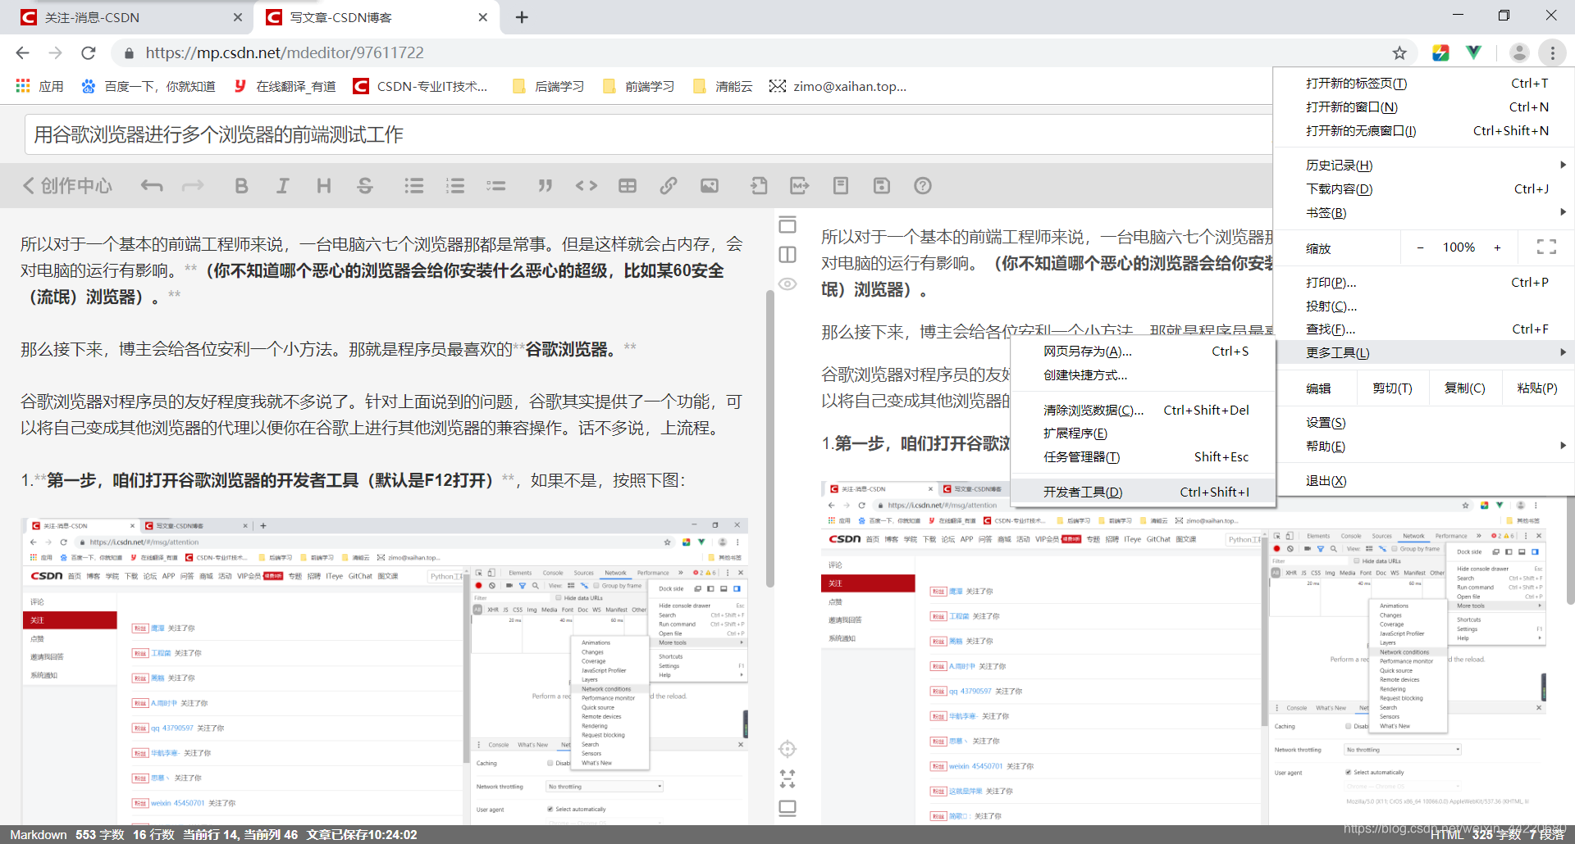The width and height of the screenshot is (1575, 844).
Task: Expand the 帮助 submenu
Action: pos(1423,447)
